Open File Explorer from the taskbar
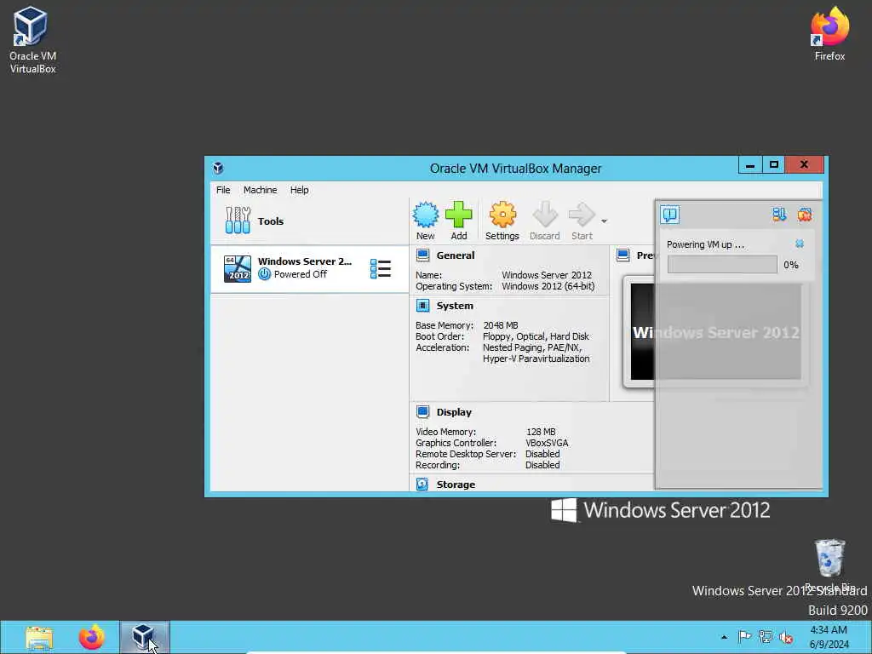Image resolution: width=872 pixels, height=654 pixels. click(x=39, y=637)
